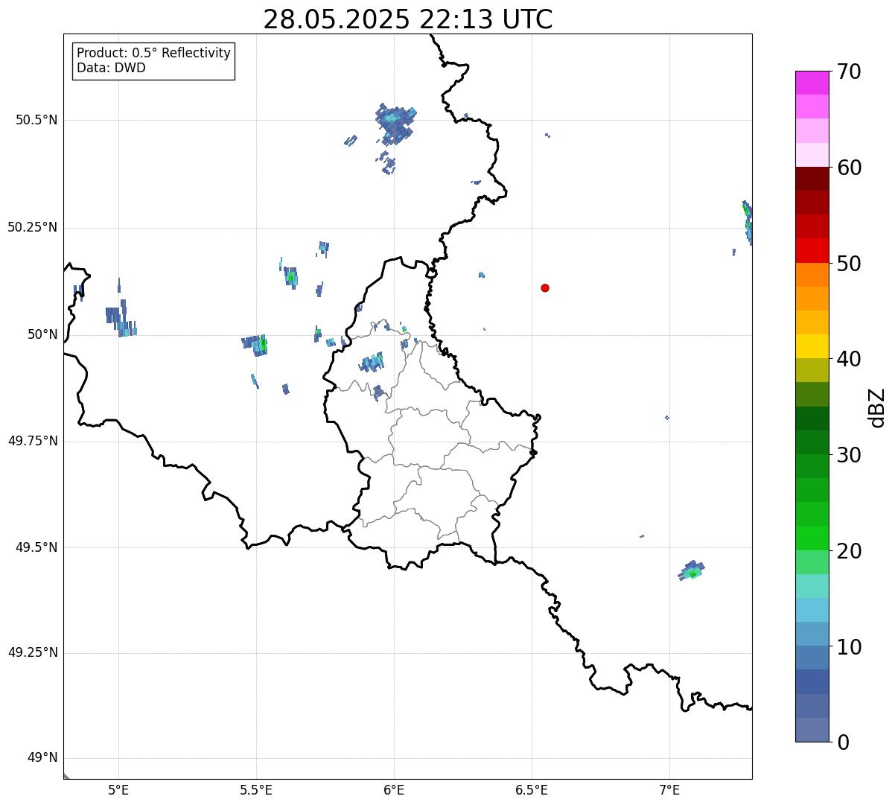Click the '5°E' longitude label
This screenshot has height=805, width=895.
click(x=118, y=790)
